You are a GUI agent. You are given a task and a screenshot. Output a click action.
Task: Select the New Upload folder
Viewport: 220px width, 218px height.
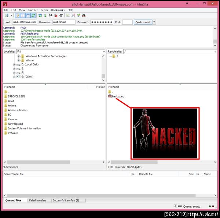(x=15, y=124)
